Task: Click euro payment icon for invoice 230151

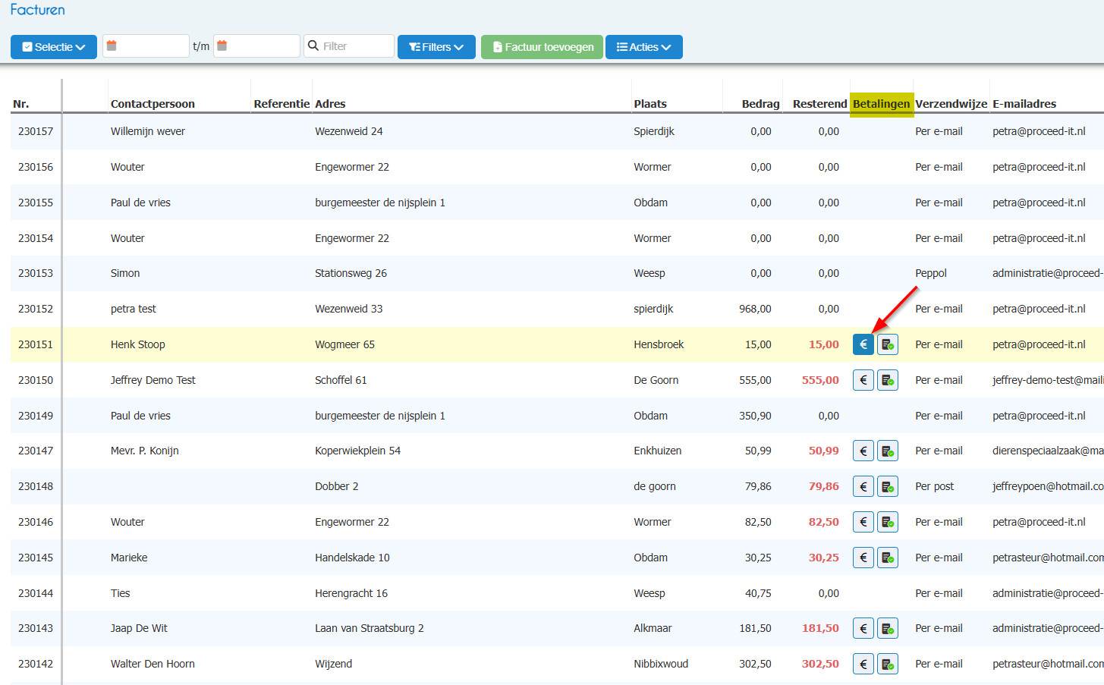Action: 863,344
